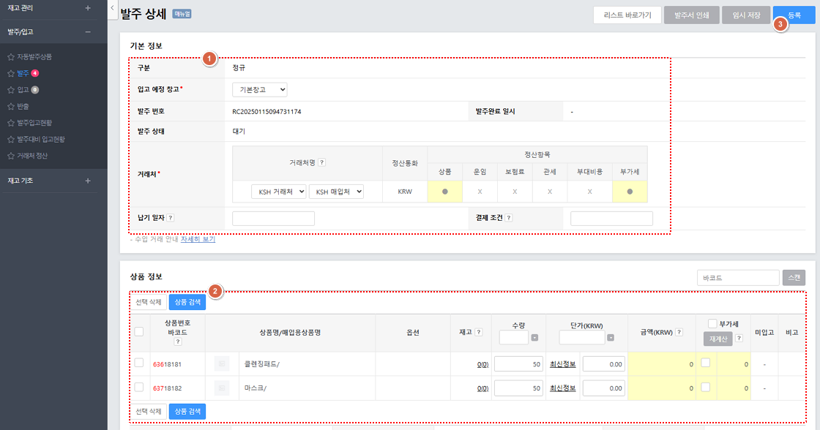
Task: Click help icon next to 재고 header
Action: click(x=479, y=332)
